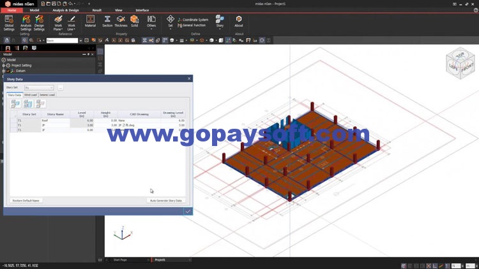Open the Story ribbon dropdown
Screen dimensions: 479x269
coord(220,22)
